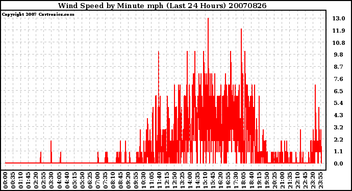Click the 16:20 time label
This screenshot has width=352, height=191.
click(x=221, y=181)
